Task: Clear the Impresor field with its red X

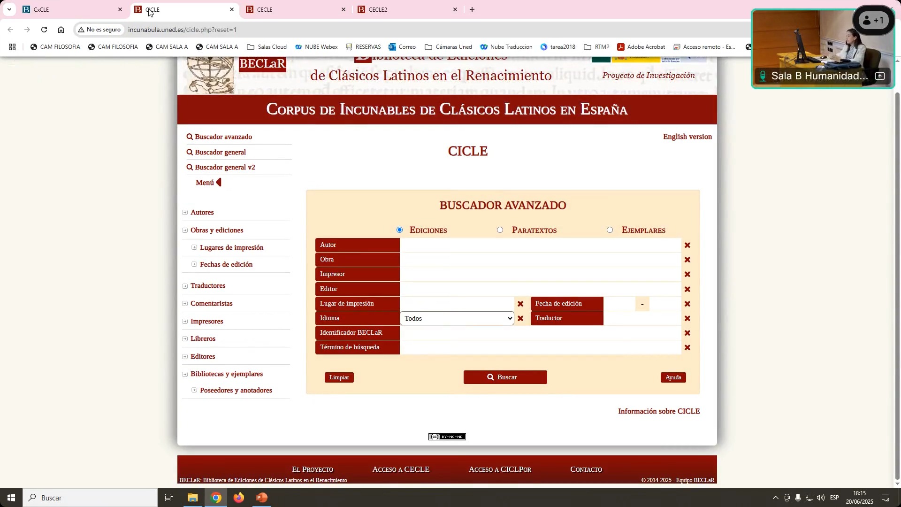Action: click(x=687, y=275)
